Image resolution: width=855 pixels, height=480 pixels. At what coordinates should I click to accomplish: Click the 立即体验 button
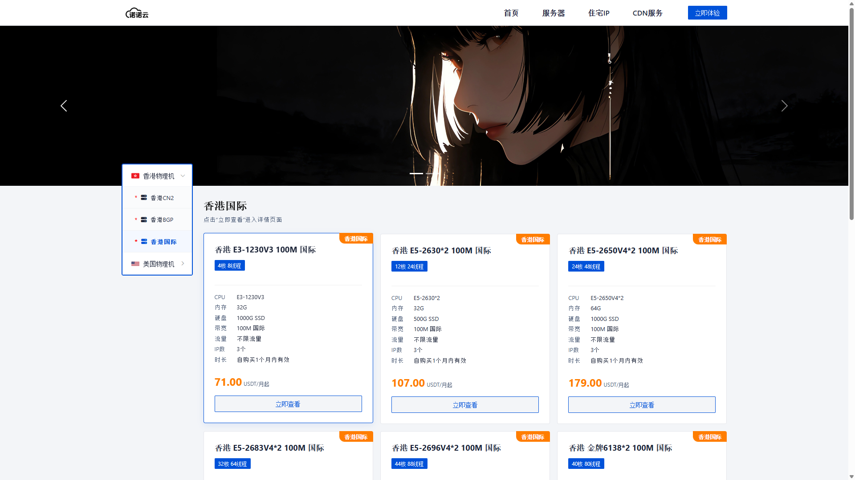point(707,13)
